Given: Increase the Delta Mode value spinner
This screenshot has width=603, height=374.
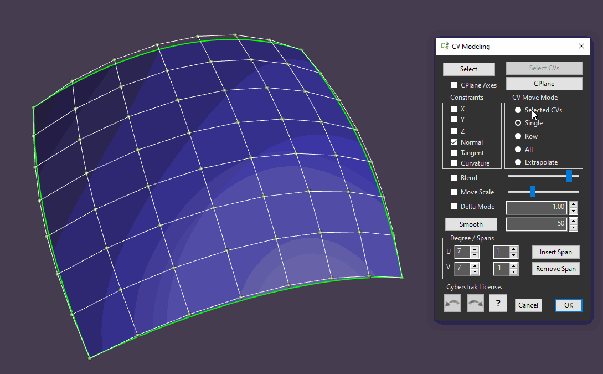Looking at the screenshot, I should pos(574,204).
